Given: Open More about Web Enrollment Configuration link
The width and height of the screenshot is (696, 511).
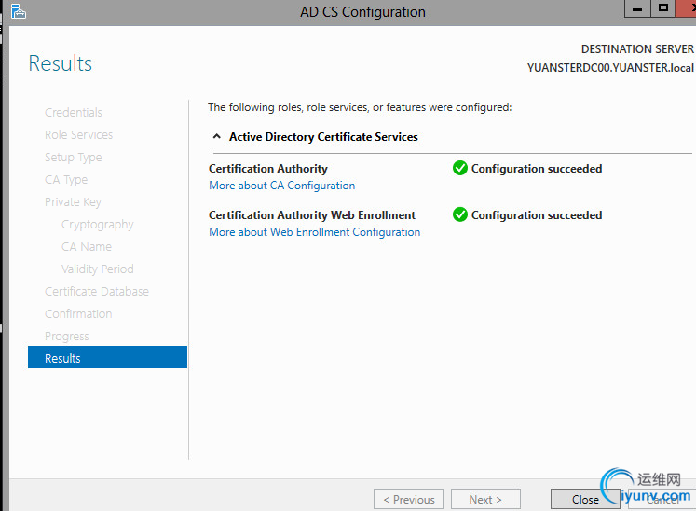Looking at the screenshot, I should click(314, 232).
